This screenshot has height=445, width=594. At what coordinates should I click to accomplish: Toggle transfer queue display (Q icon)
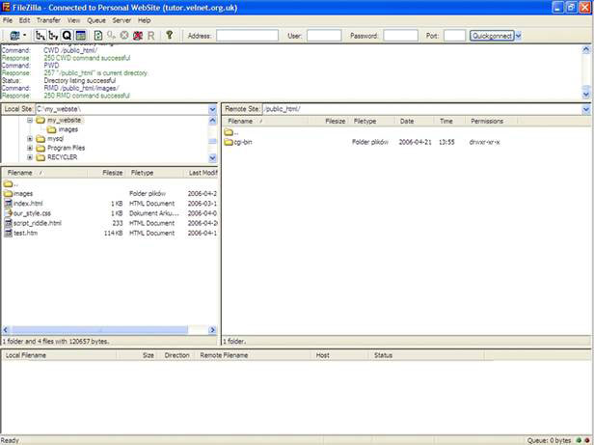point(67,36)
